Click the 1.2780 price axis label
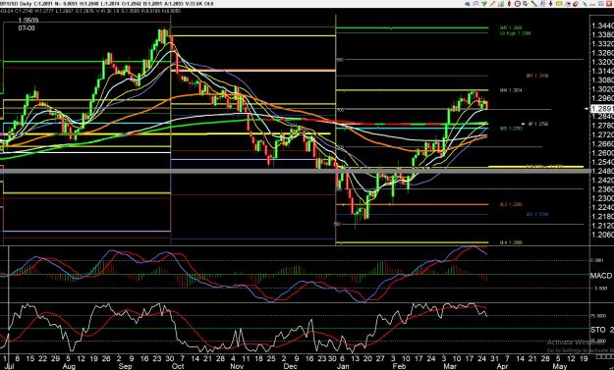 point(602,126)
